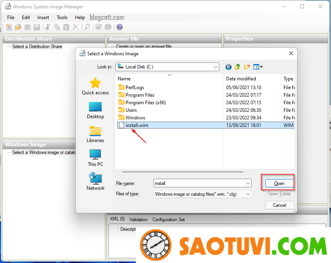Go back using the dialog's blue arrow icon
The image size is (331, 263).
click(x=229, y=67)
